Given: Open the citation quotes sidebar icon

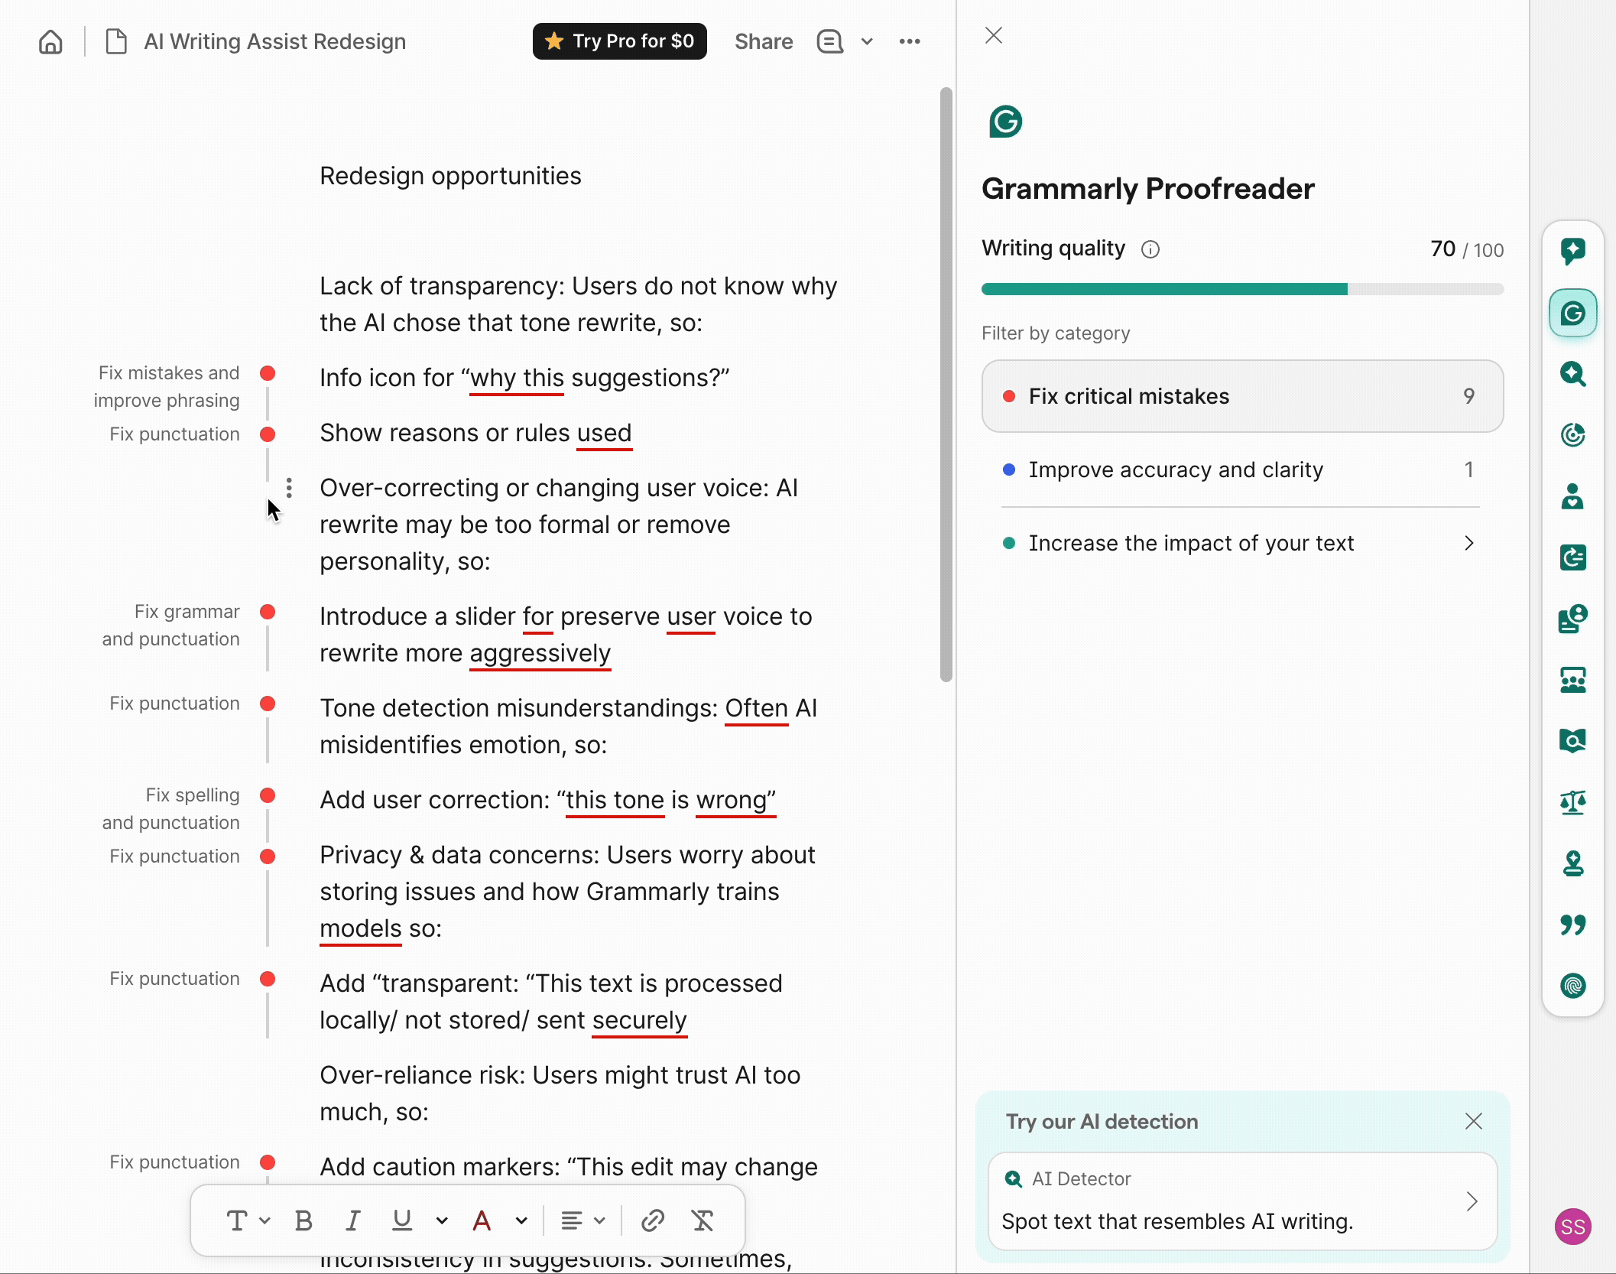Looking at the screenshot, I should pyautogui.click(x=1572, y=925).
